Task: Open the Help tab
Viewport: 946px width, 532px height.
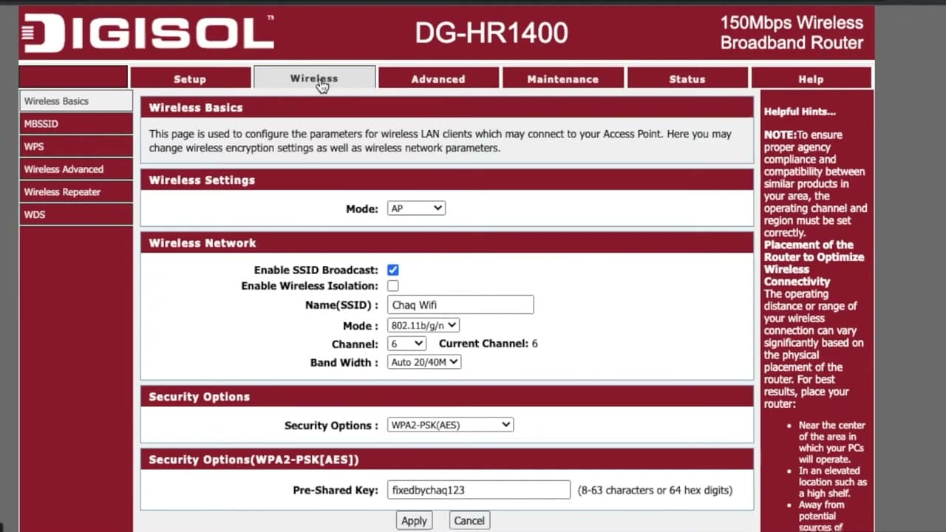Action: point(811,78)
